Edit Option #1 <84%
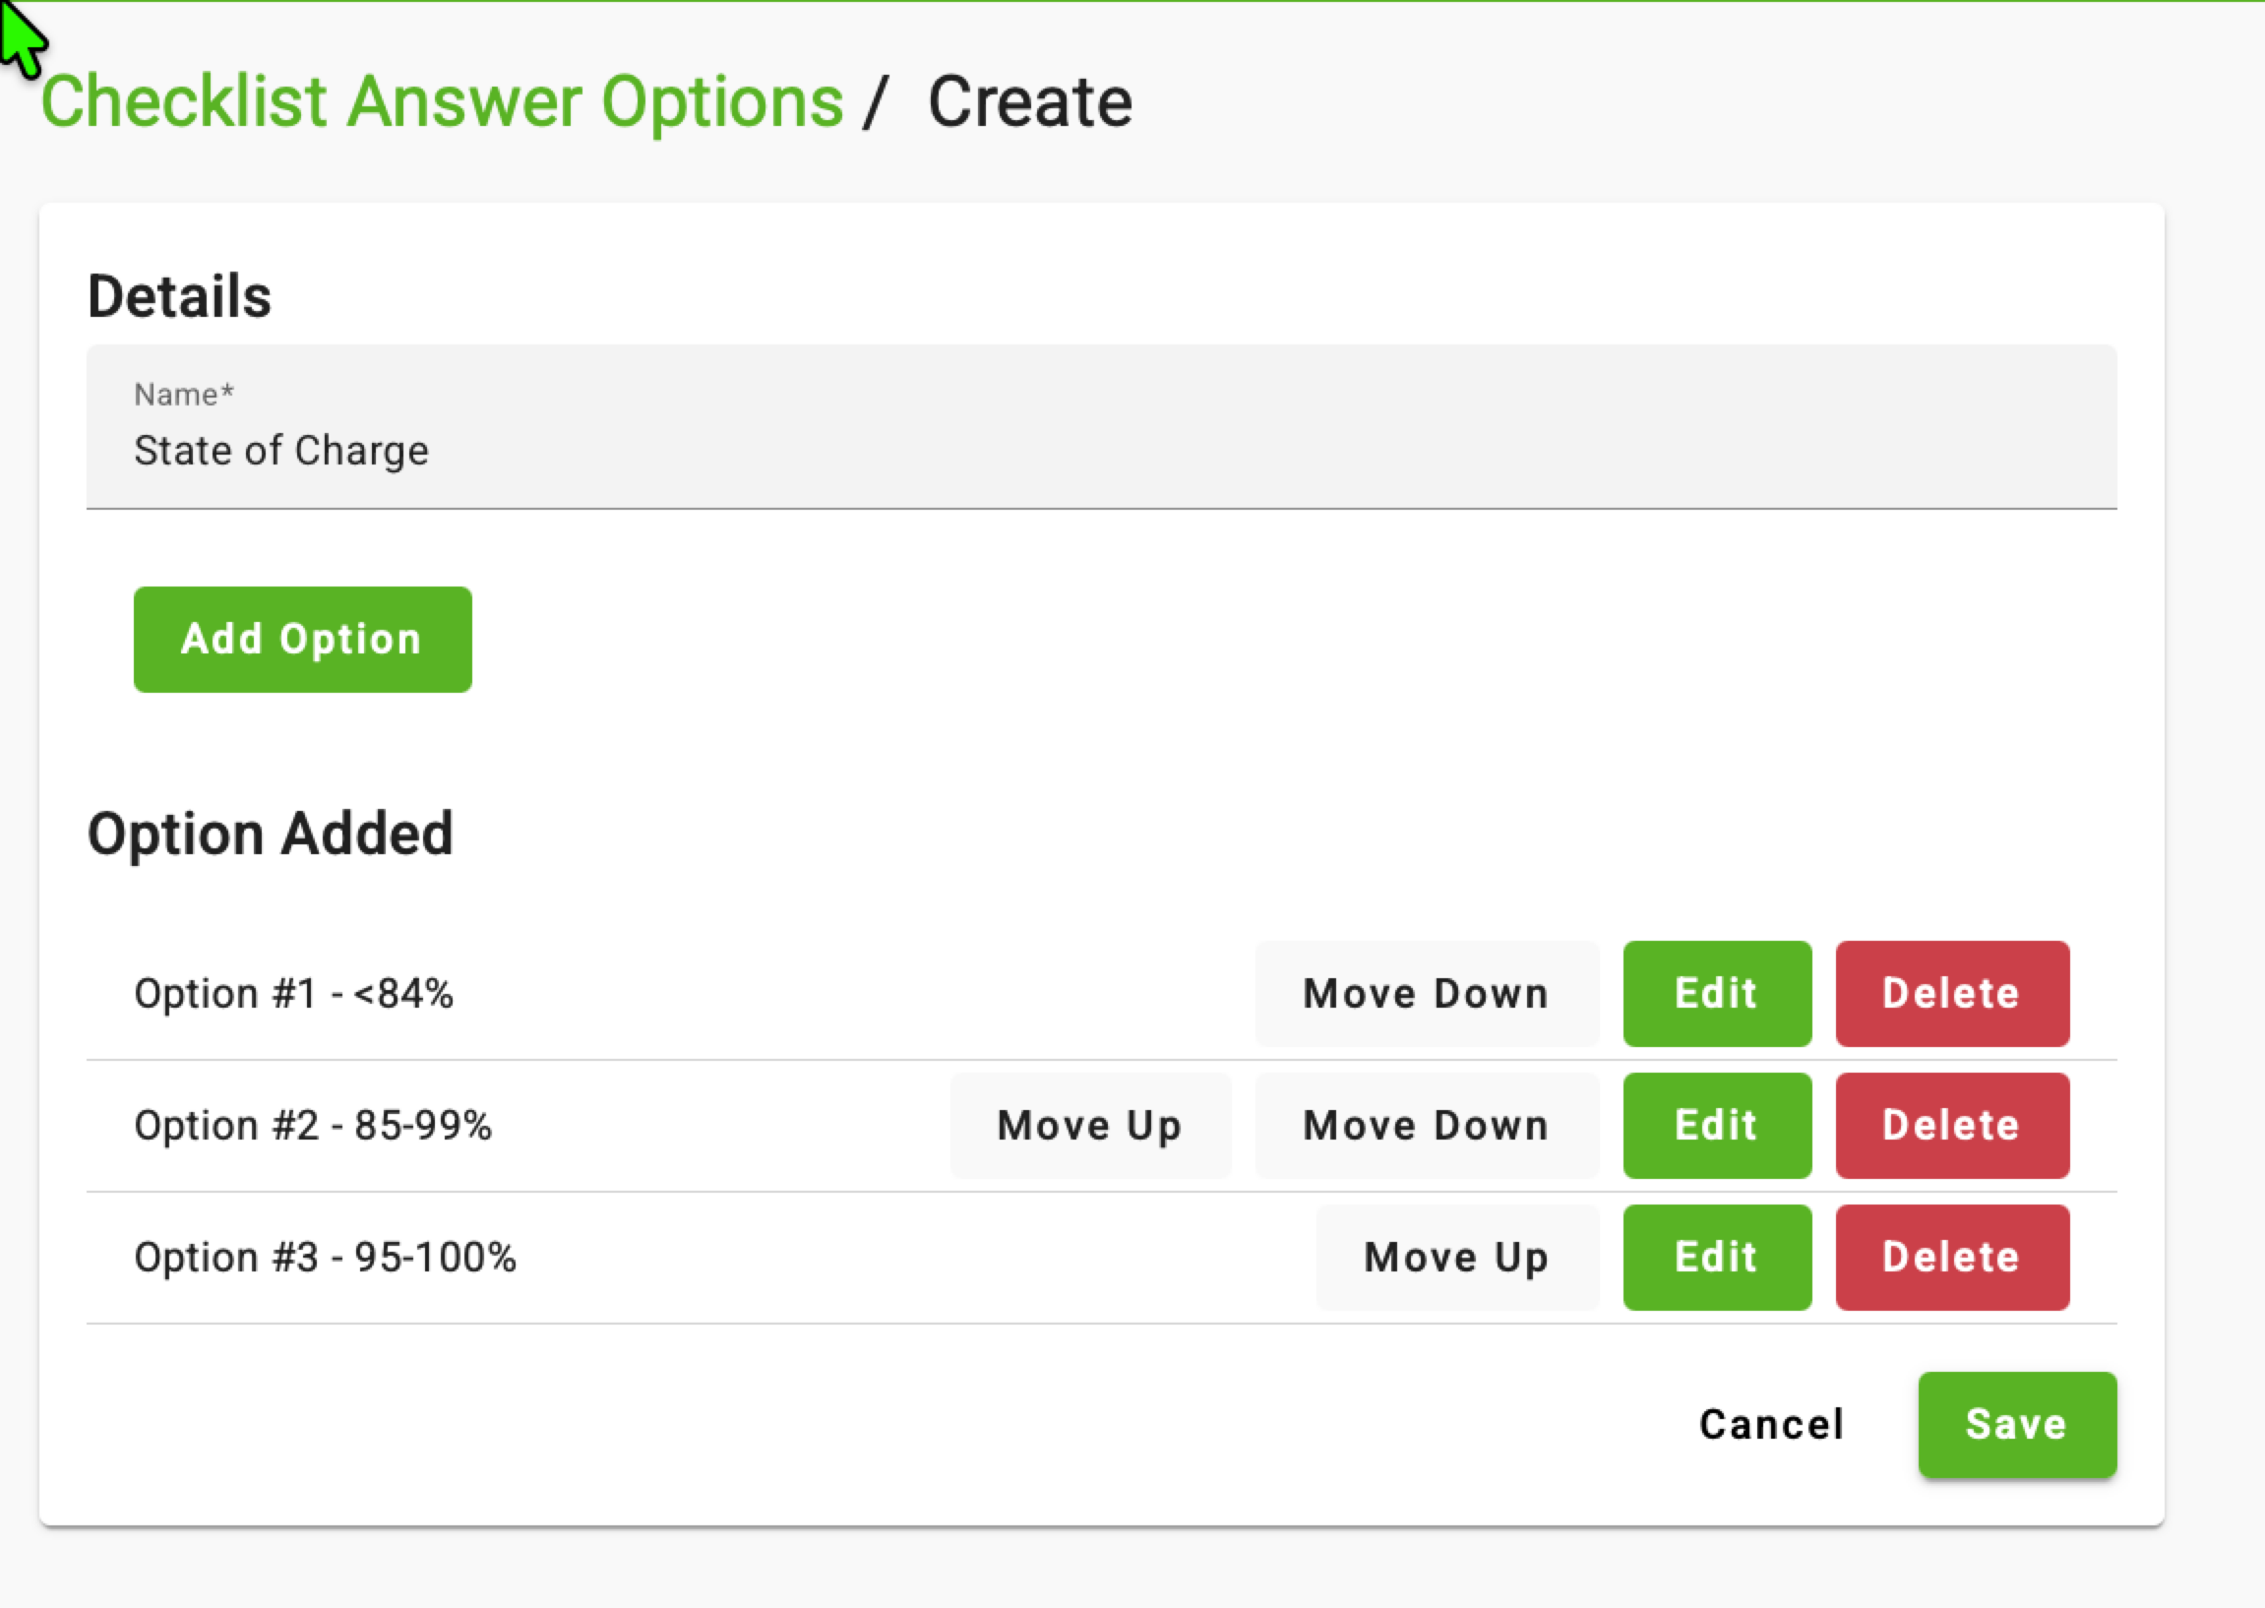The width and height of the screenshot is (2265, 1608). [1717, 994]
